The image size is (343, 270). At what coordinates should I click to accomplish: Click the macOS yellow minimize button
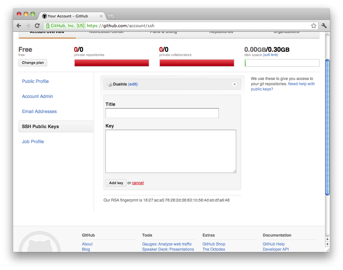(26, 14)
